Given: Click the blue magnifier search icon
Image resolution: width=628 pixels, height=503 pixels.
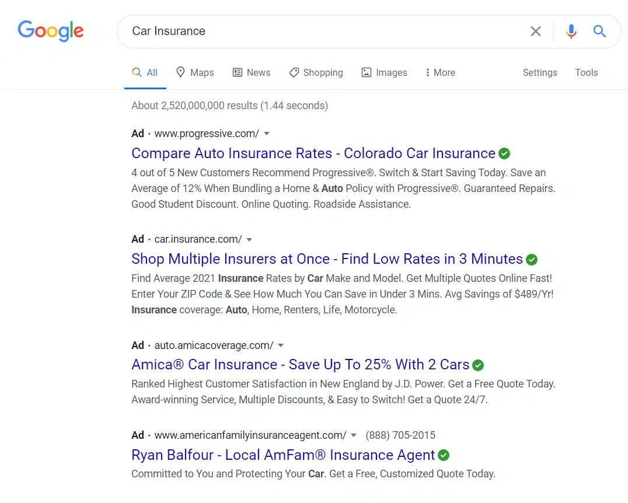Looking at the screenshot, I should [599, 32].
